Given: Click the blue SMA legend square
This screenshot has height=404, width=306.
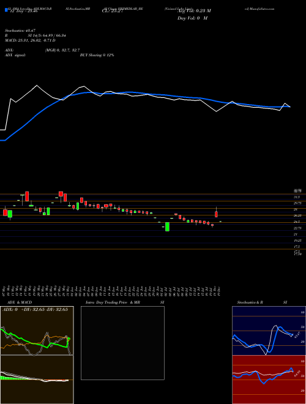Looking at the screenshot, I should [6, 10].
